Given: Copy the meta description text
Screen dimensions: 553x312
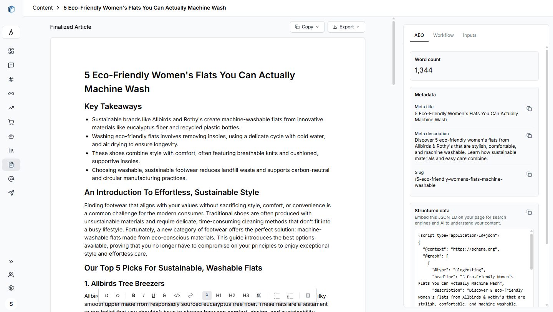Looking at the screenshot, I should [529, 135].
